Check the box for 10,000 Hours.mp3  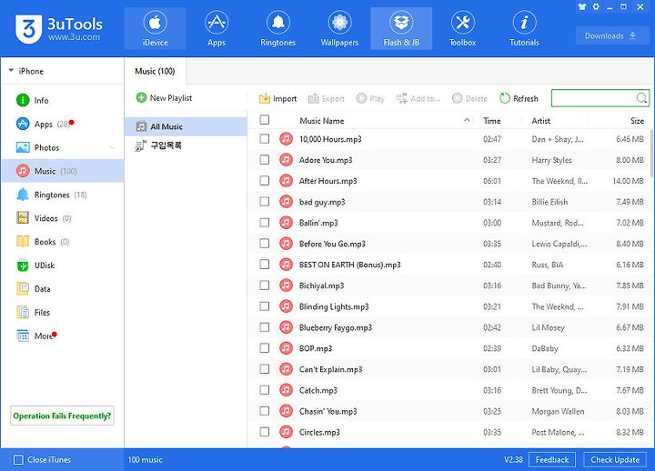tap(264, 138)
